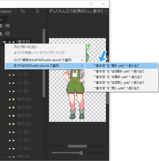Click the folder icon of !目
This screenshot has width=159, height=161.
point(1,34)
